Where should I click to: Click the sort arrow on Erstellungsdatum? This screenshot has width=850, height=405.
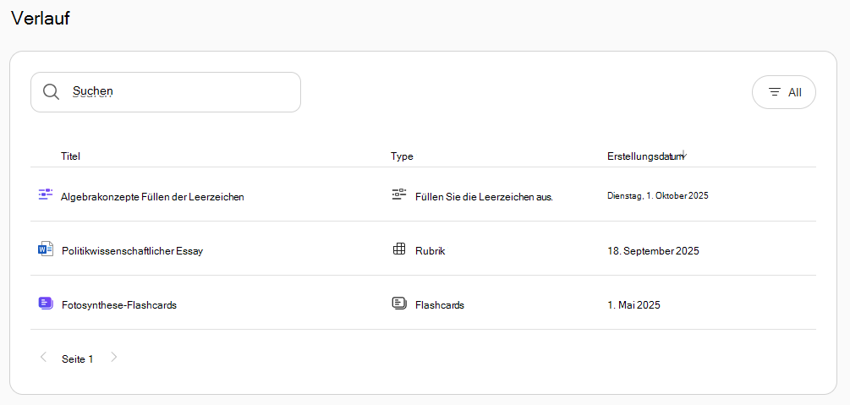click(684, 155)
